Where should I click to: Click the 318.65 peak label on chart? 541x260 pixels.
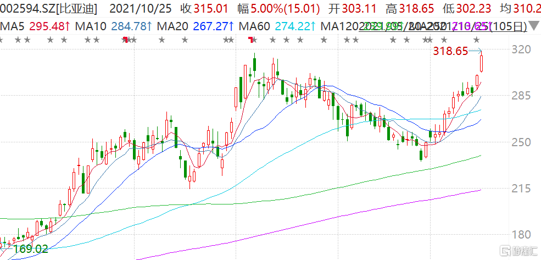pos(450,52)
